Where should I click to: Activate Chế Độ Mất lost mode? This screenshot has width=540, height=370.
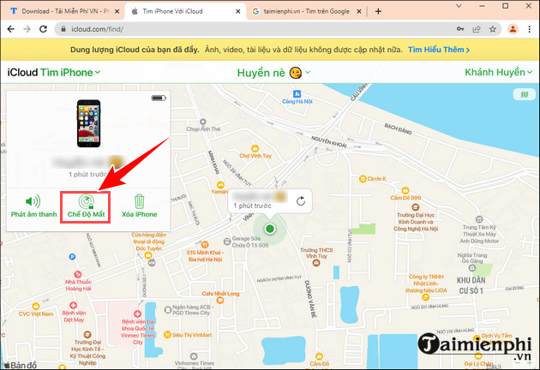pos(86,207)
